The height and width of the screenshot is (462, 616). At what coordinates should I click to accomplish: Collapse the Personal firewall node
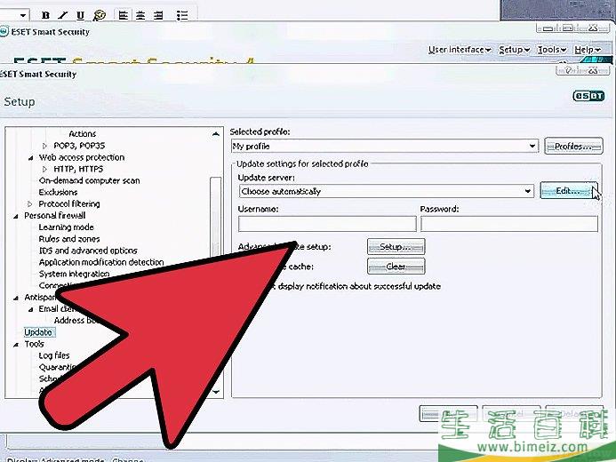pyautogui.click(x=16, y=216)
